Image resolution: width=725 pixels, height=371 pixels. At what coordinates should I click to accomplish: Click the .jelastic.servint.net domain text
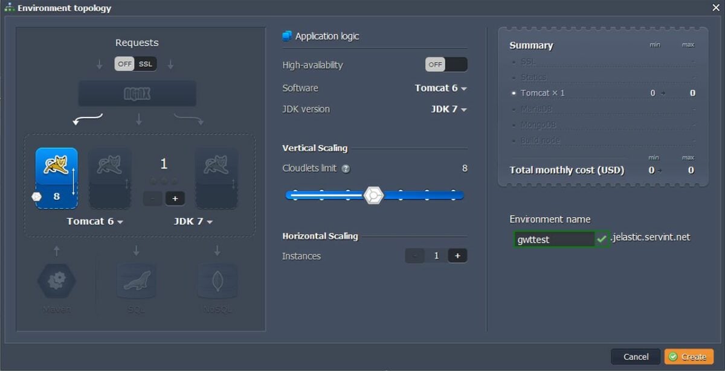point(650,237)
